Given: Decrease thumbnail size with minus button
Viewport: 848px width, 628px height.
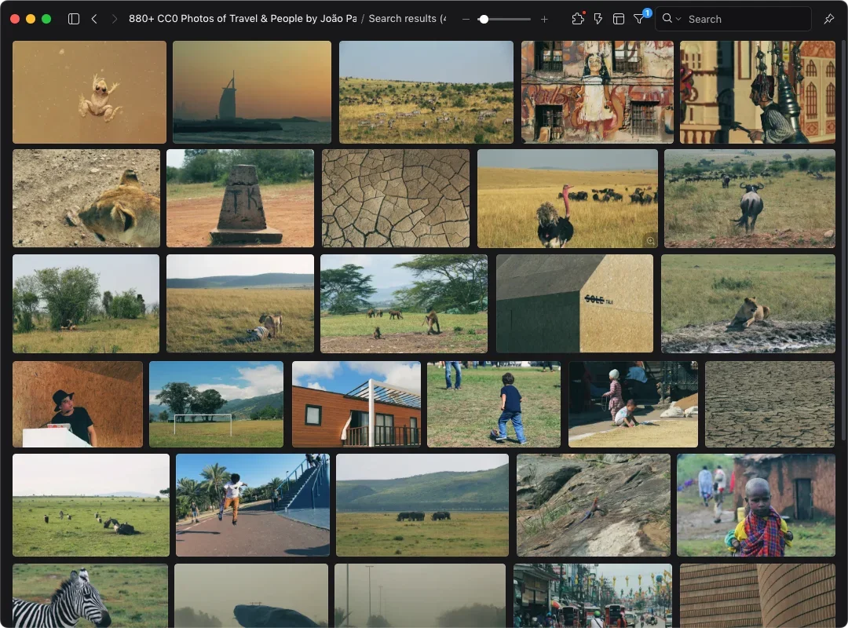Looking at the screenshot, I should pos(466,19).
